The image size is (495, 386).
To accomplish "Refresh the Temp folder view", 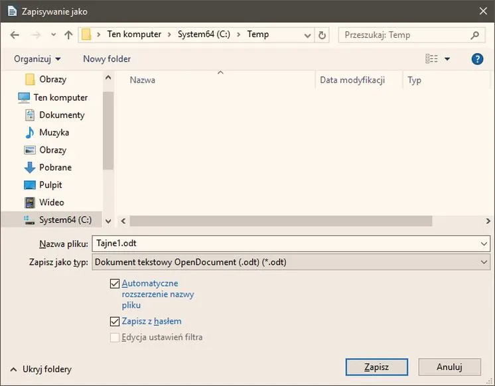I will (322, 35).
